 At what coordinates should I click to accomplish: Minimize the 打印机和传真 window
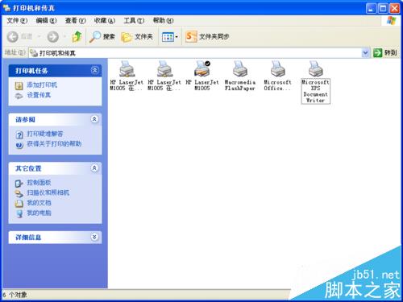click(371, 9)
